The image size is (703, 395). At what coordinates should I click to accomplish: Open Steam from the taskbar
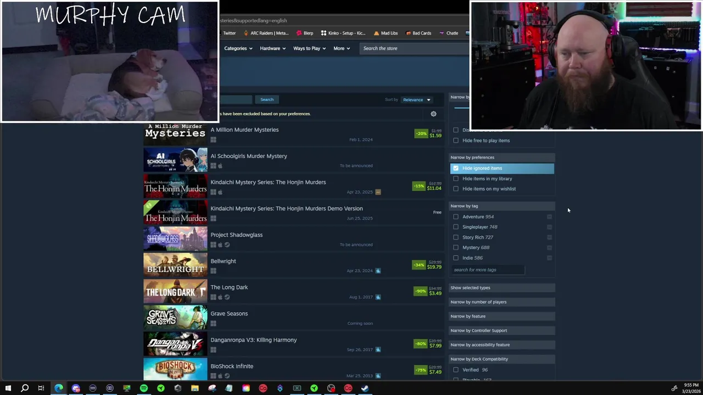pos(365,388)
